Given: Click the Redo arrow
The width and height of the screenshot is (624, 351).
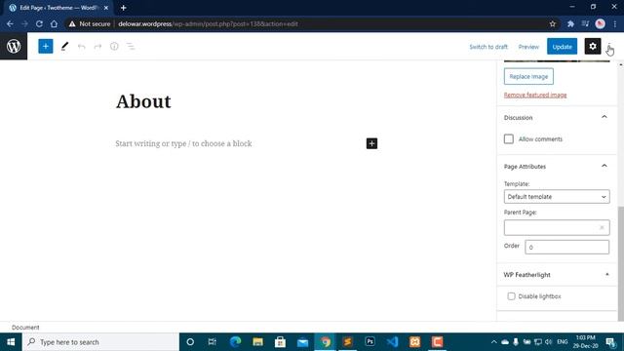Looking at the screenshot, I should [x=97, y=47].
